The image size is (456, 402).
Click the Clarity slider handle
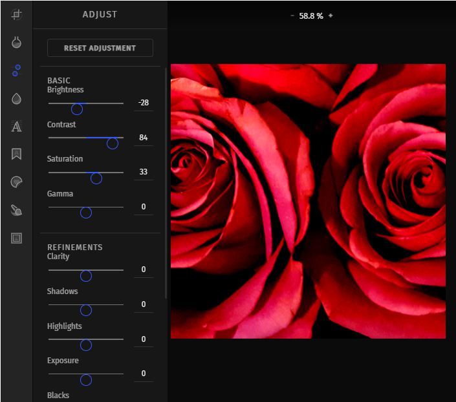86,276
